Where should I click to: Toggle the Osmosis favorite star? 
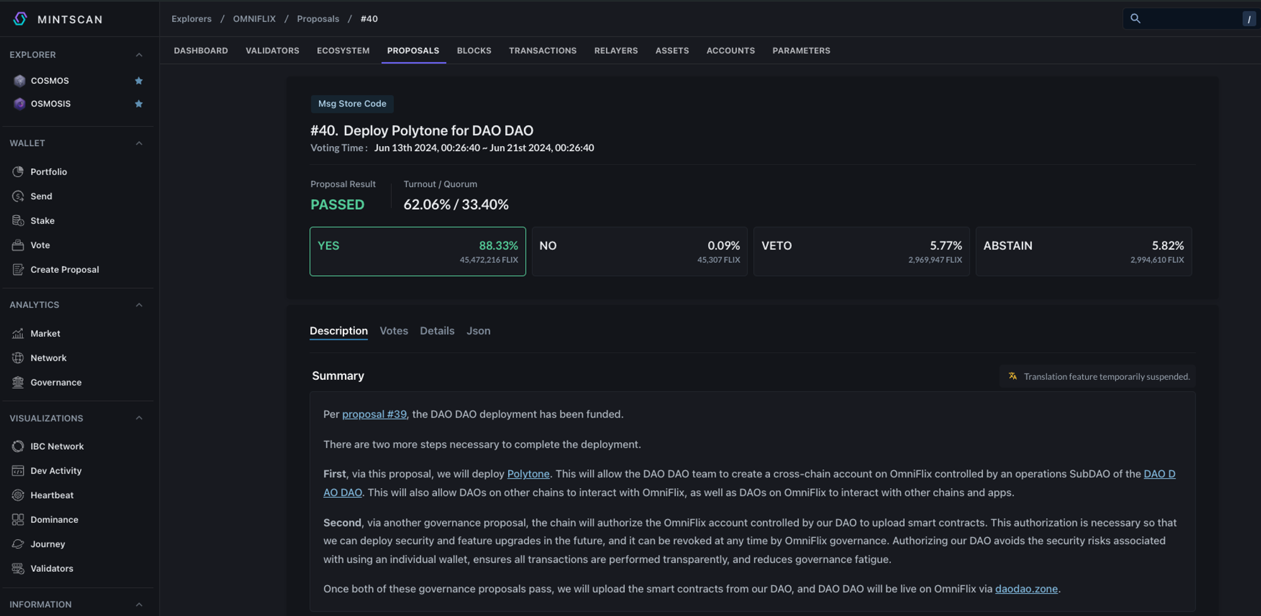tap(139, 104)
